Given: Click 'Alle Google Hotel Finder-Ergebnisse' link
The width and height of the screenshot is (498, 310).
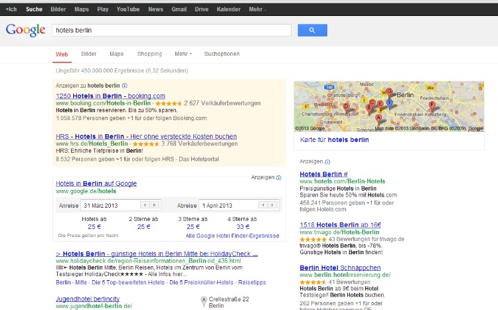Looking at the screenshot, I should [232, 236].
